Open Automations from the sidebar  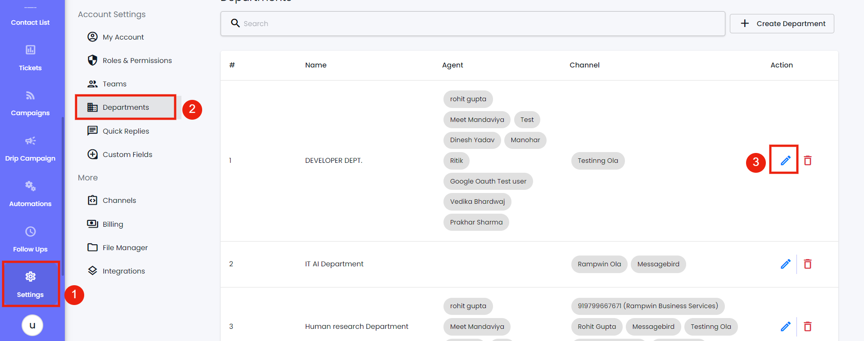(x=30, y=194)
